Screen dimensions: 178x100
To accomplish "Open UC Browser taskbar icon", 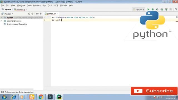I will pyautogui.click(x=32, y=97).
